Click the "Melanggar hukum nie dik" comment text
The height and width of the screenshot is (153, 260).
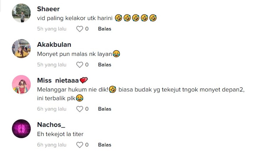point(73,90)
